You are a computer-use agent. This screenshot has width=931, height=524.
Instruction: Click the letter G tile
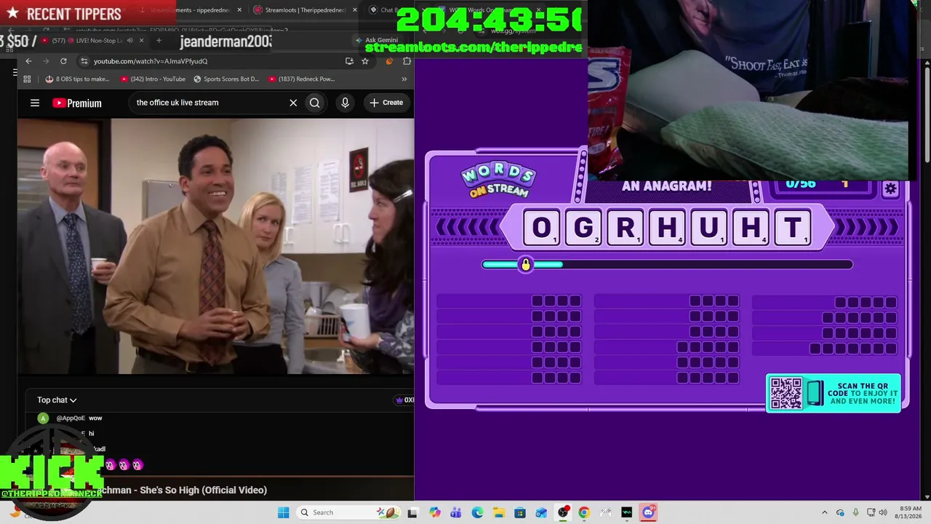tap(583, 228)
